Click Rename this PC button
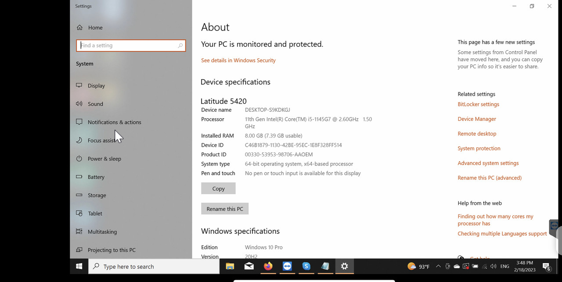This screenshot has width=562, height=282. 225,208
